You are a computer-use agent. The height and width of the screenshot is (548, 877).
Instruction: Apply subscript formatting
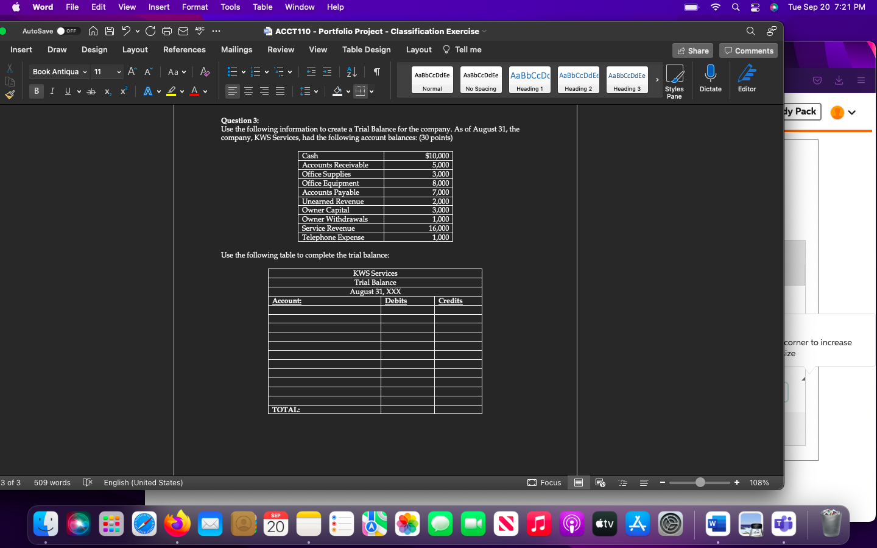pyautogui.click(x=108, y=91)
